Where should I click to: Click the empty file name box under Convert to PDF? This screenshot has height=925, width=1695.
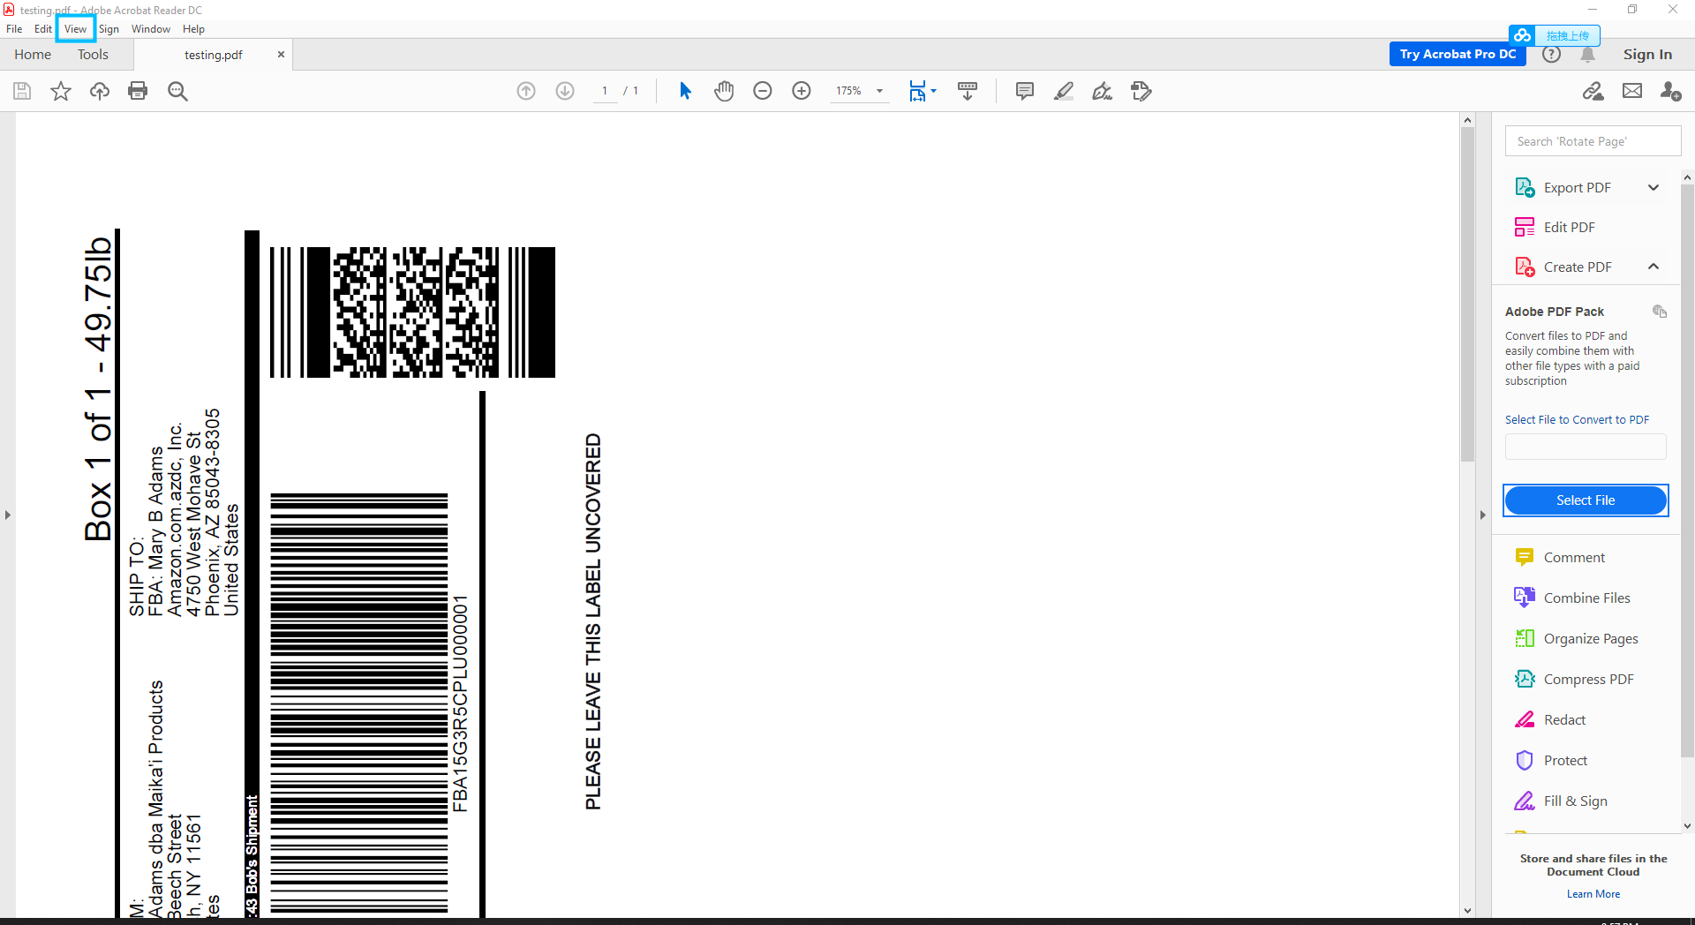pyautogui.click(x=1586, y=447)
